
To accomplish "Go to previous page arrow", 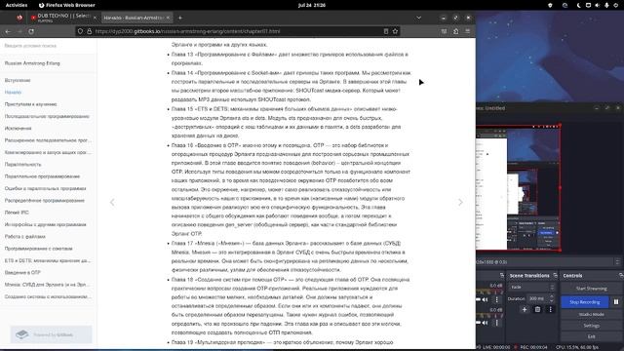I will click(112, 202).
